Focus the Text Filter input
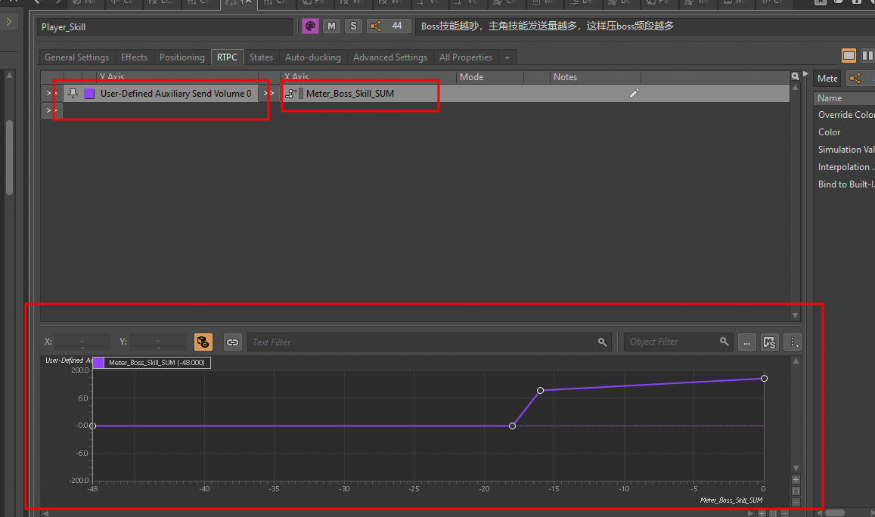 tap(423, 342)
